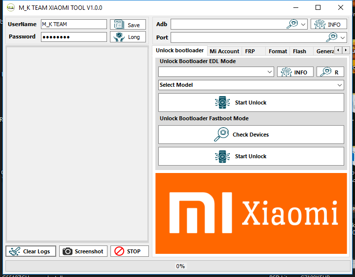
Task: Expand the Select Model dropdown
Action: (251, 85)
